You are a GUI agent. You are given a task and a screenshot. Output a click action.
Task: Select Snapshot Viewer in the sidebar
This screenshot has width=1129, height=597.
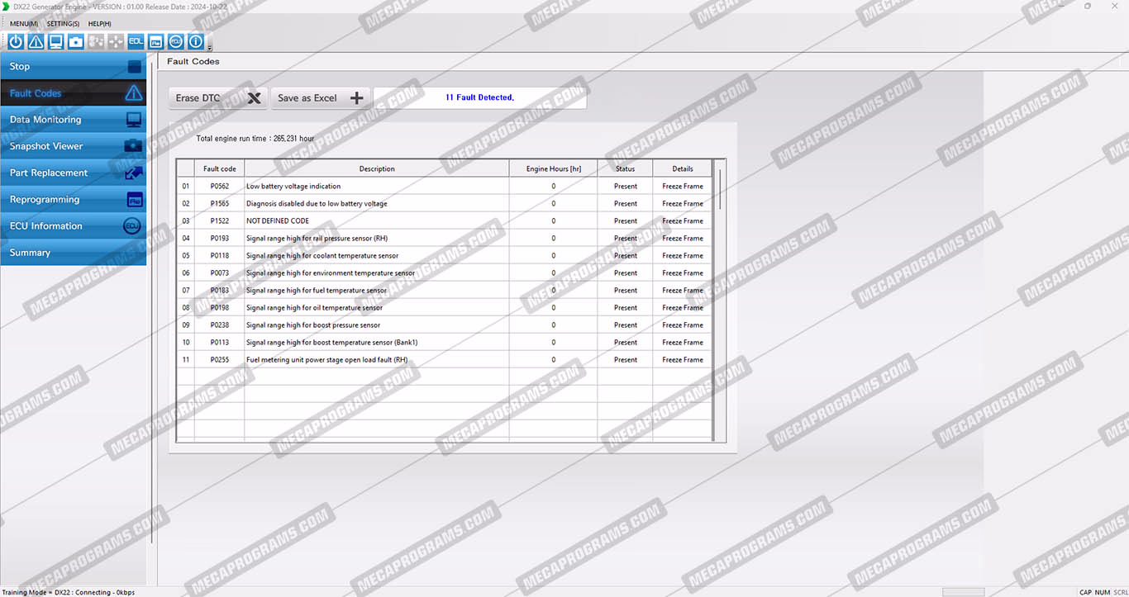[x=73, y=146]
